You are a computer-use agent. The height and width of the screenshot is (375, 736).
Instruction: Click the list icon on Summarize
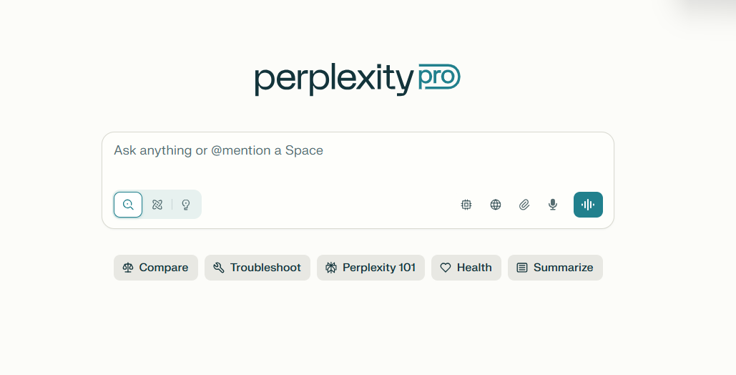522,268
